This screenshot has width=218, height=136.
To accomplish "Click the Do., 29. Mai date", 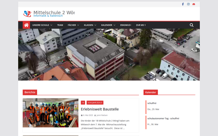I will click(x=153, y=110).
